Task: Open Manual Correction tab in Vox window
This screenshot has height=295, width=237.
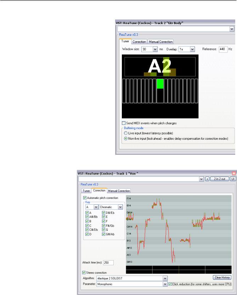Action: point(119,191)
